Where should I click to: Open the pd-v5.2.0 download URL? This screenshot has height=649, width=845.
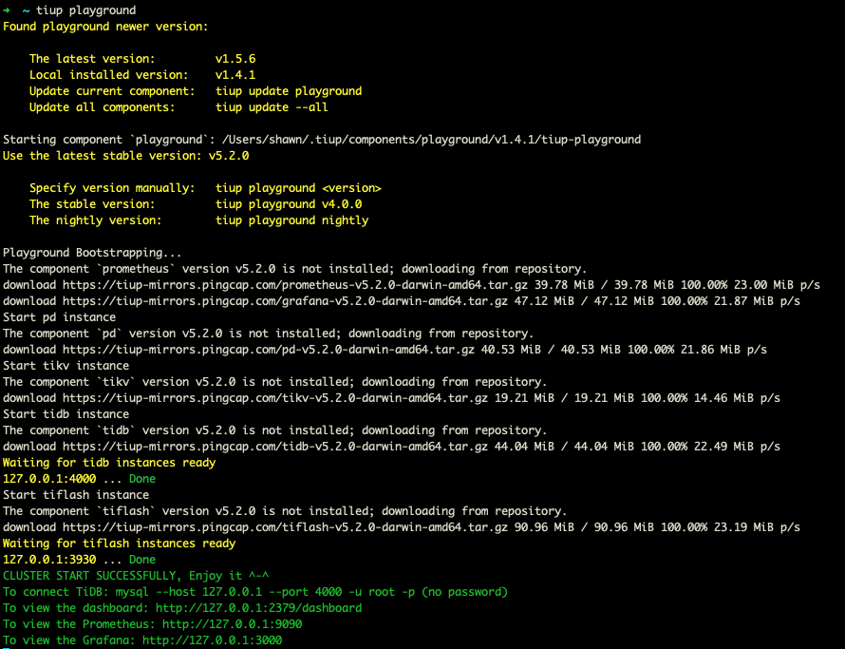pos(269,350)
